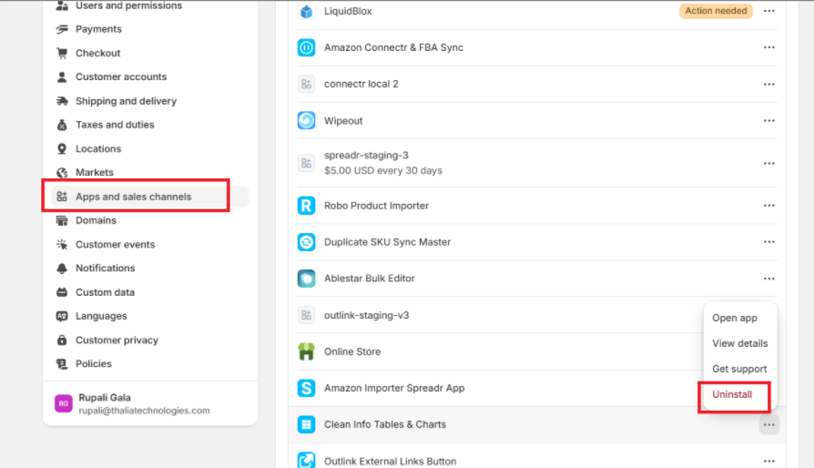This screenshot has width=814, height=468.
Task: Click the Amazon Connectr & FBA Sync icon
Action: coord(306,47)
